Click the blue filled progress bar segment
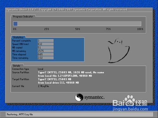This screenshot has width=158, height=118. 15,24
